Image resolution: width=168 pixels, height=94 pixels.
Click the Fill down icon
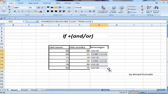click(x=142, y=9)
